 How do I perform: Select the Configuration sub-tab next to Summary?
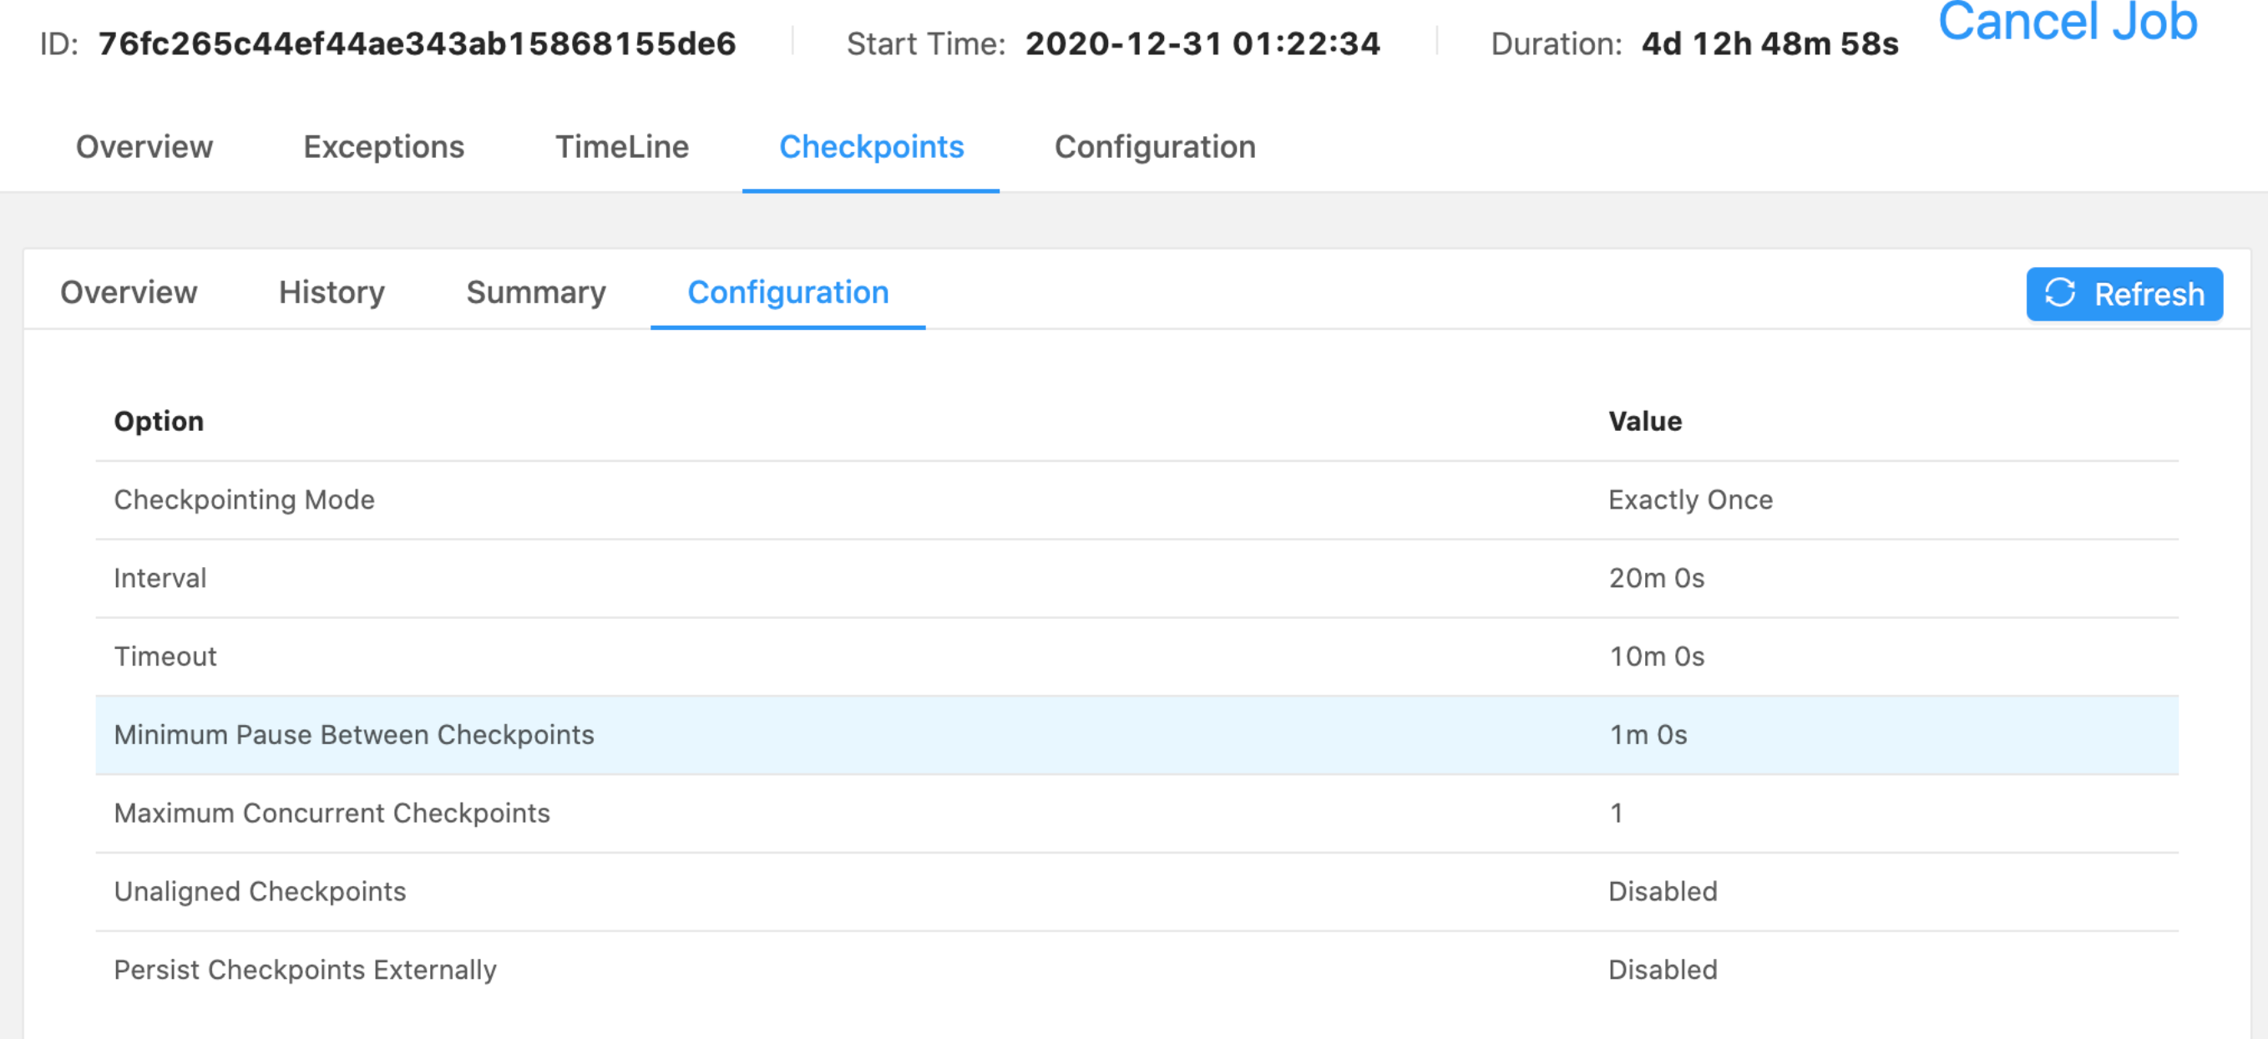point(787,292)
